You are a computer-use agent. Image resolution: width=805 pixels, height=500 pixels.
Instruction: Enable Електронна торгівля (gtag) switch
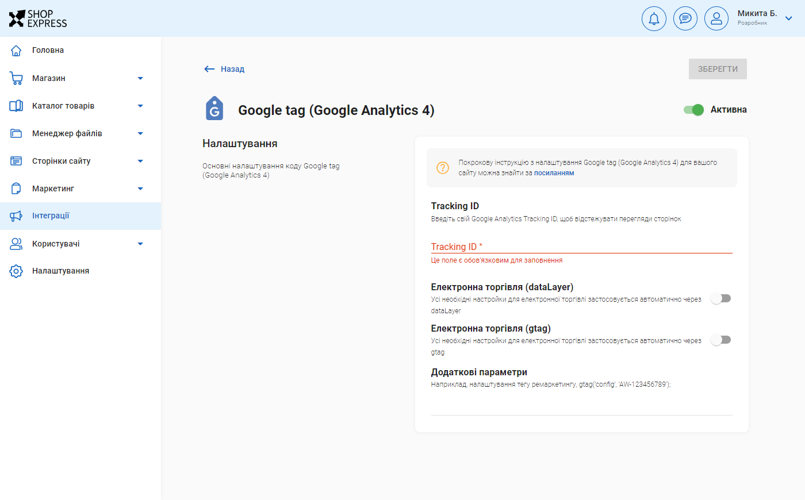[x=720, y=340]
